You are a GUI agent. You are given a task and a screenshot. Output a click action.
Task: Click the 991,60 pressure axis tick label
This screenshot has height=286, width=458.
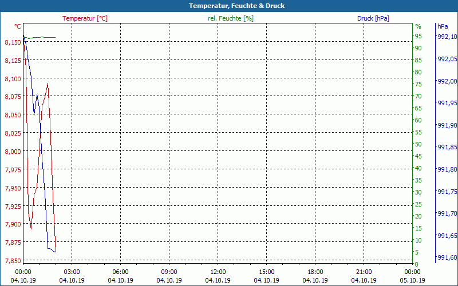(447, 257)
